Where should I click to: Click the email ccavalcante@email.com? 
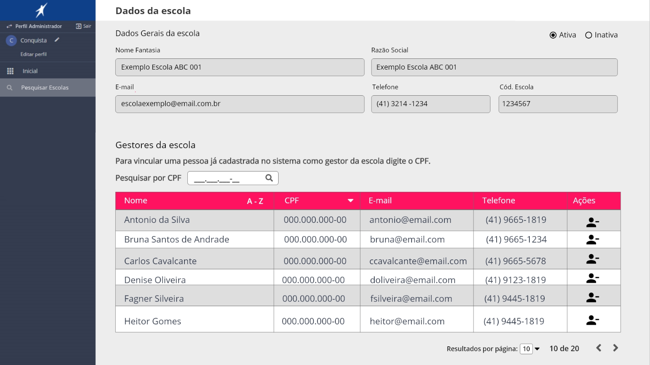[418, 261]
